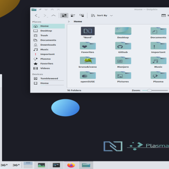Viewport: 169px width, 169px height.
Task: Open Trash in Places panel
Action: (48, 35)
